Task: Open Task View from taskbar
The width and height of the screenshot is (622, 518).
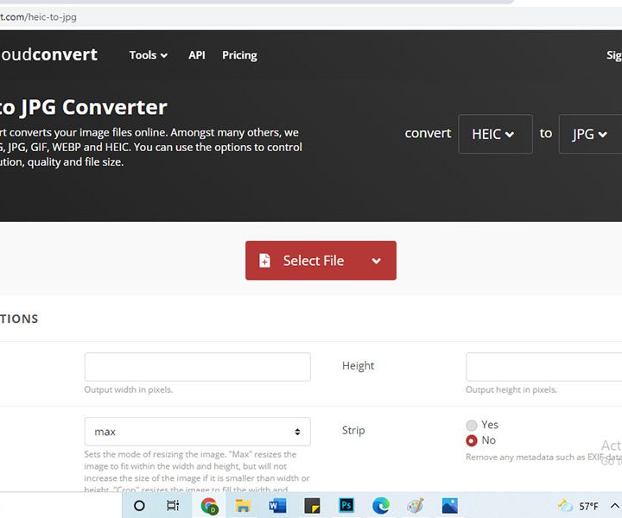Action: (173, 506)
